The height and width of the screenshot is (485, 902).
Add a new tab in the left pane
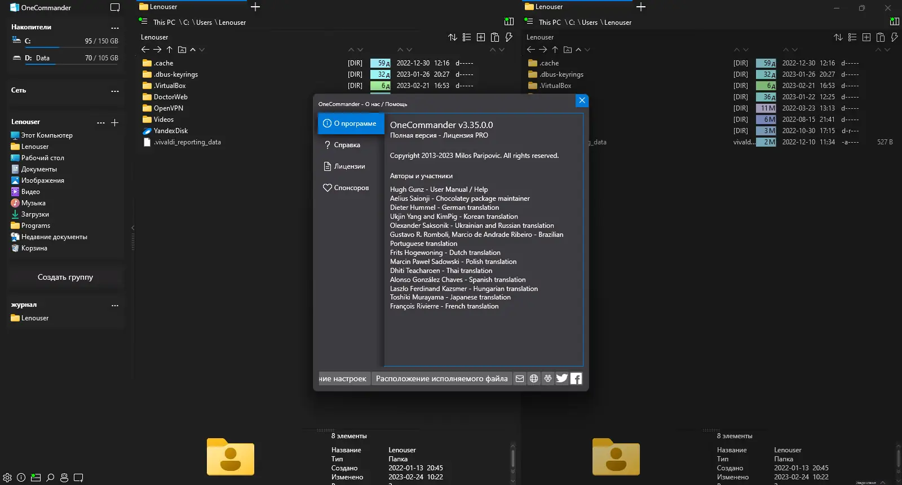(x=255, y=7)
